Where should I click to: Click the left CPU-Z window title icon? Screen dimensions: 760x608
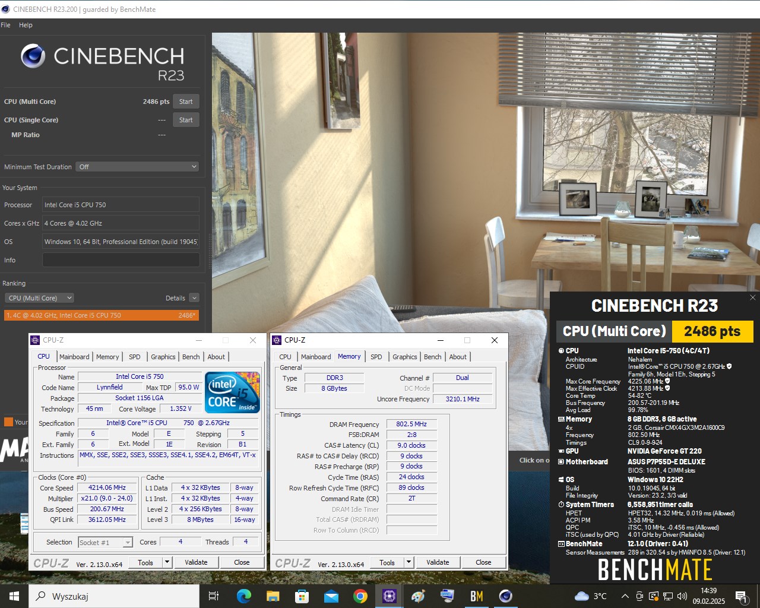click(36, 340)
